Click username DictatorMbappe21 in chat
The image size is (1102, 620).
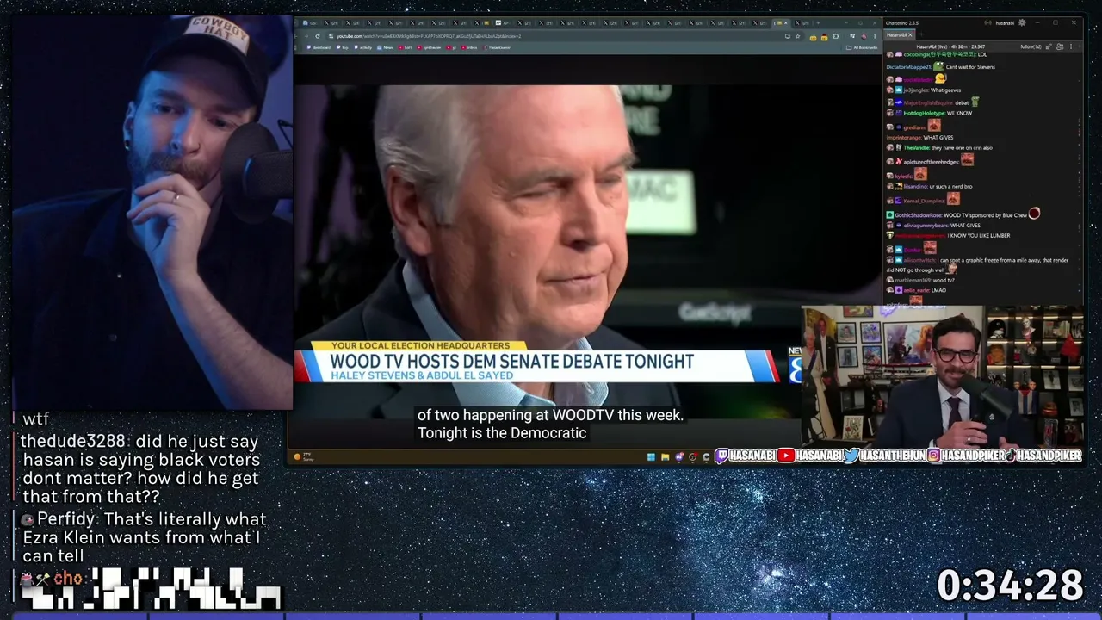909,67
